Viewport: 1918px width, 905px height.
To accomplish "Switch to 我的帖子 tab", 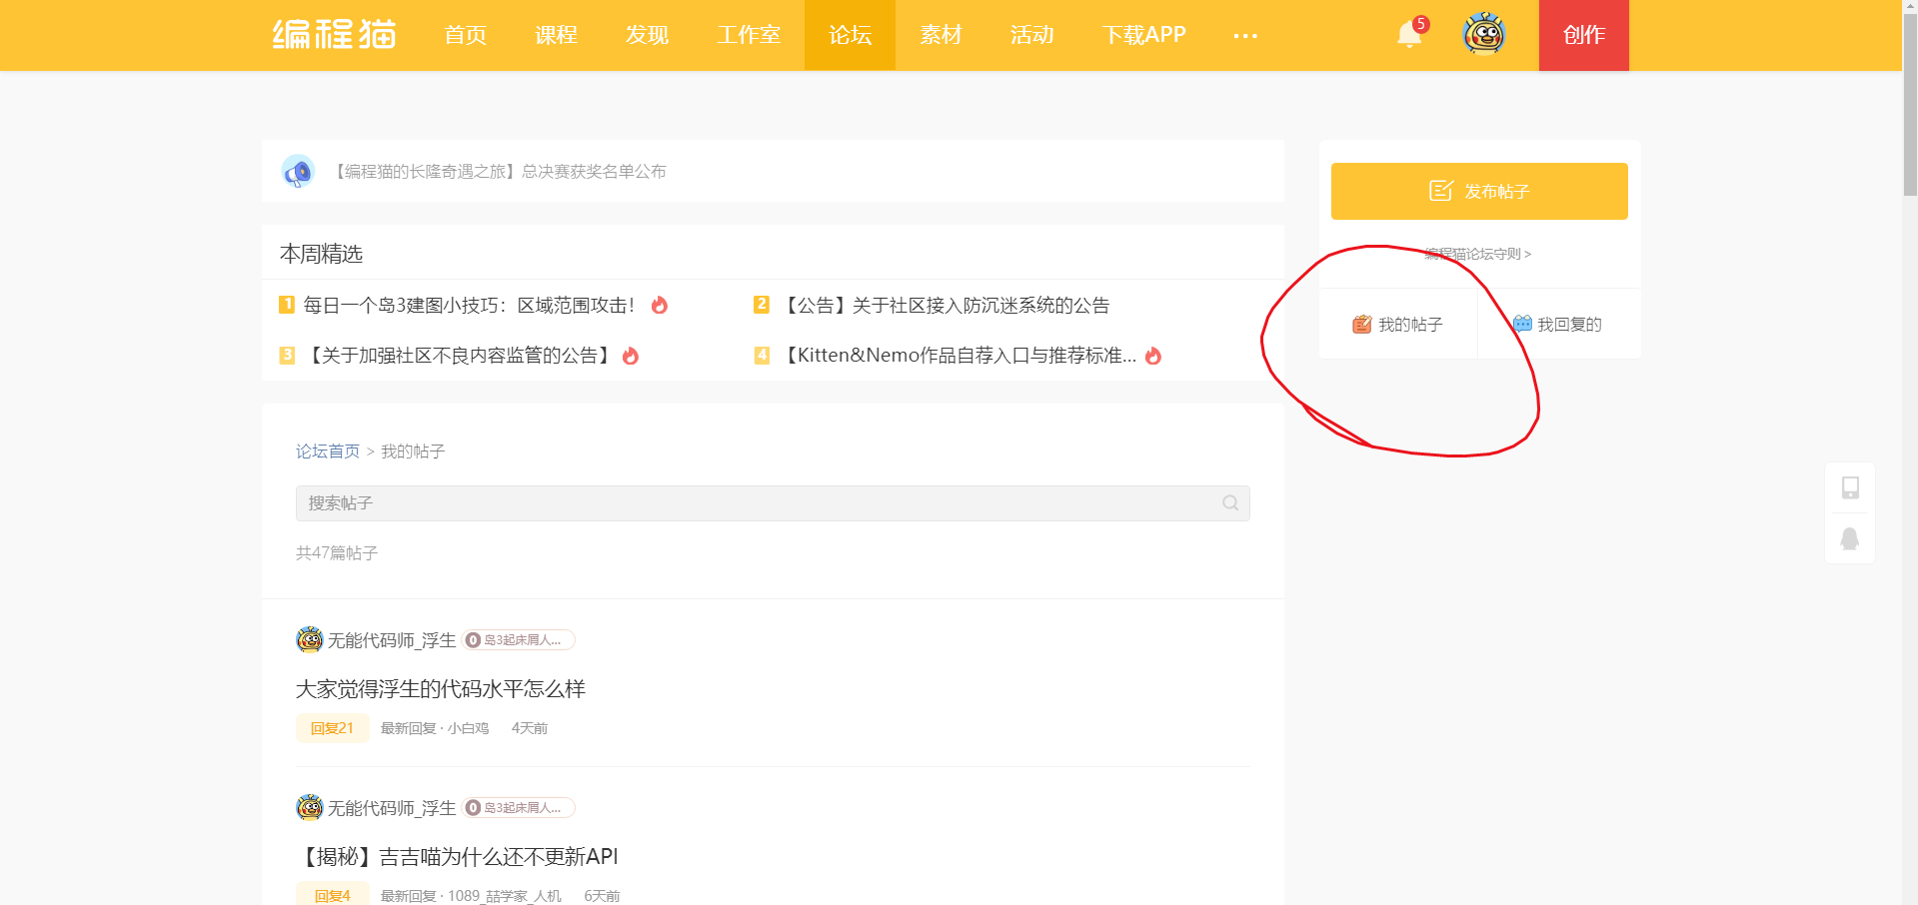I will click(x=1398, y=324).
